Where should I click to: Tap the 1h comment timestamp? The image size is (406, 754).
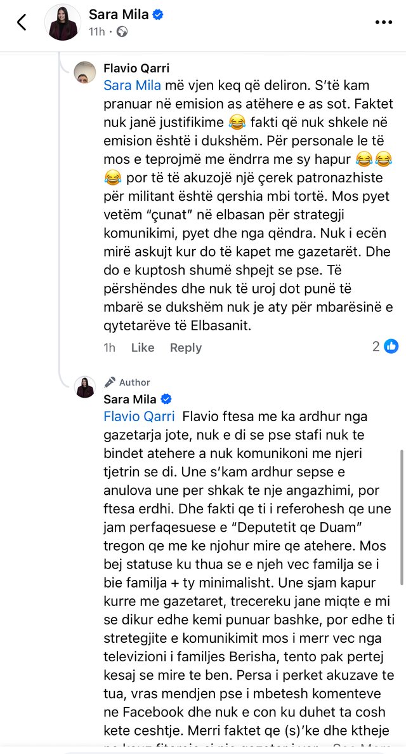pos(110,347)
